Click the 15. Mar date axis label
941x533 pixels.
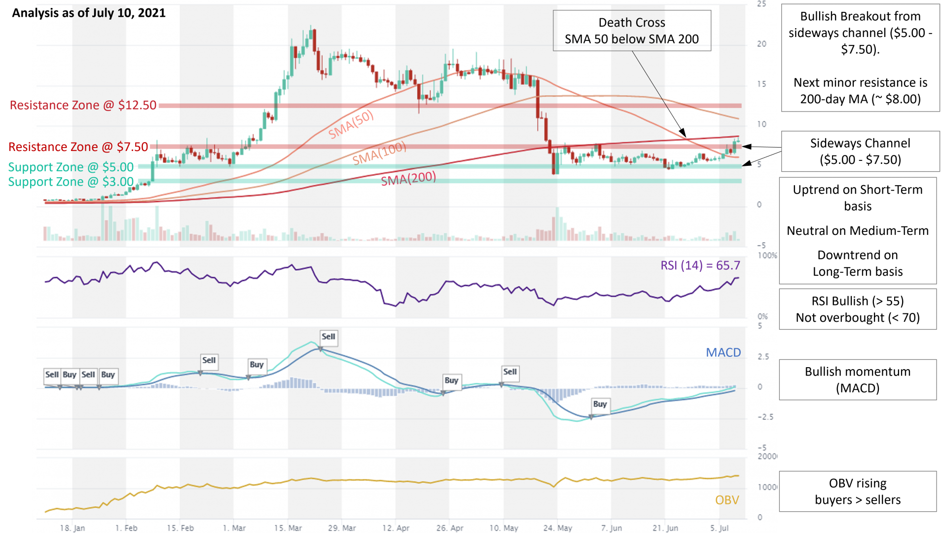click(288, 528)
